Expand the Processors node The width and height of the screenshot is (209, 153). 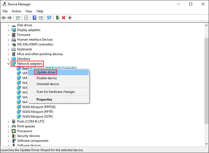[x=8, y=131]
